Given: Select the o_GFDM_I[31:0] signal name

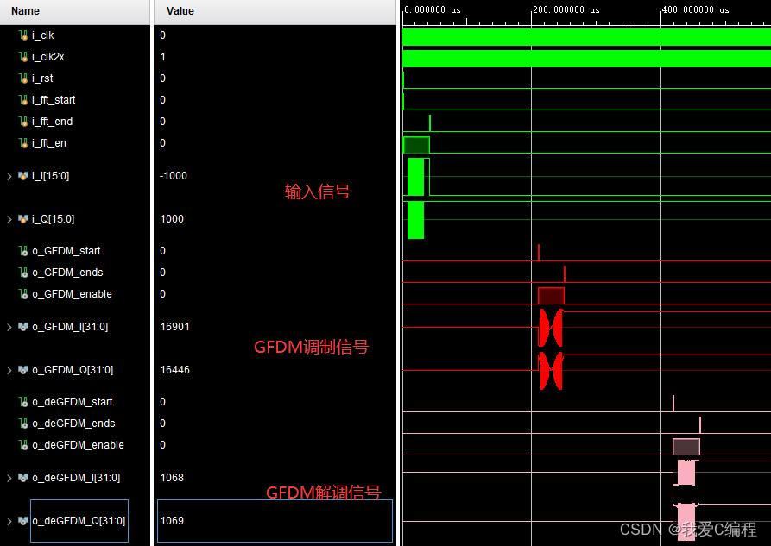Looking at the screenshot, I should [70, 327].
